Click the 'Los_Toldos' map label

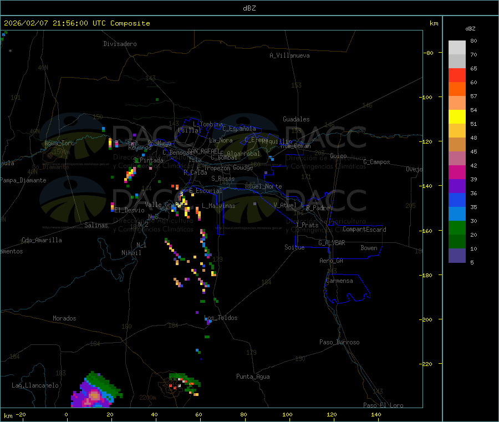tap(221, 318)
